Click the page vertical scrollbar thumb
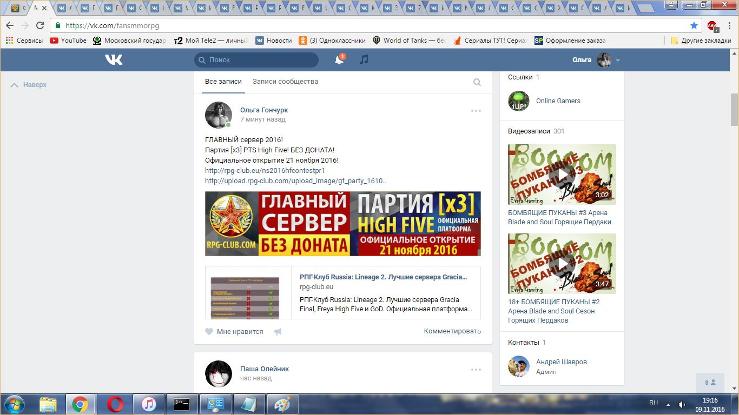 (734, 109)
